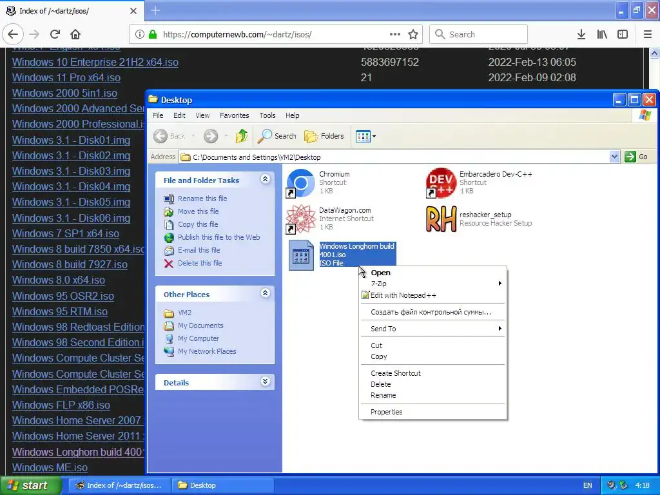Choose Создать файл контрольной суммы
This screenshot has width=660, height=495.
(432, 312)
